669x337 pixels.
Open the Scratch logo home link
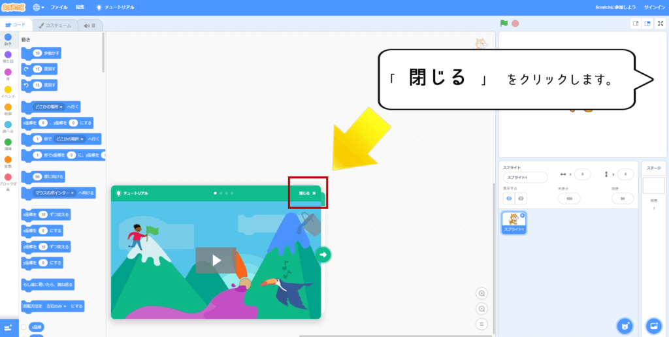tap(14, 7)
